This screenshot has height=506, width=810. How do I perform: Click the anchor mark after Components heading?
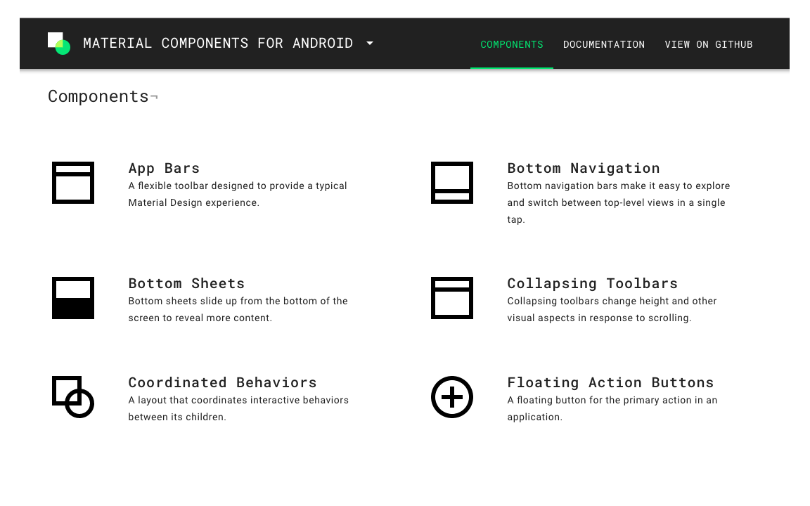pos(154,97)
